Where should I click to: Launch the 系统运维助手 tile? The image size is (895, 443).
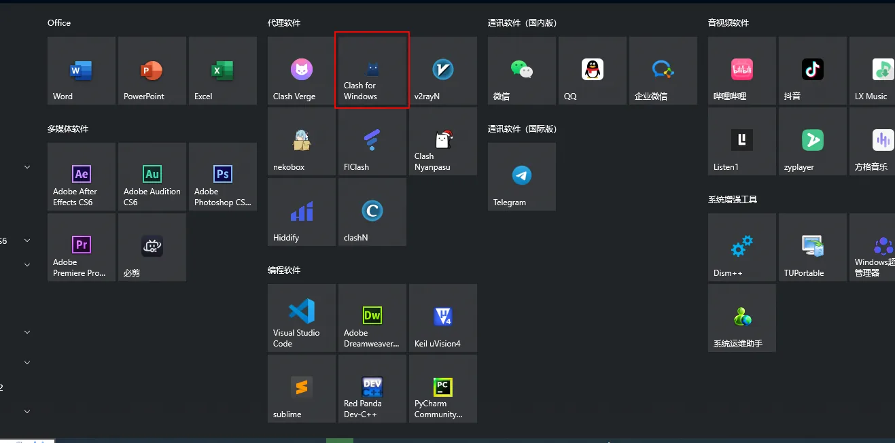pyautogui.click(x=742, y=318)
